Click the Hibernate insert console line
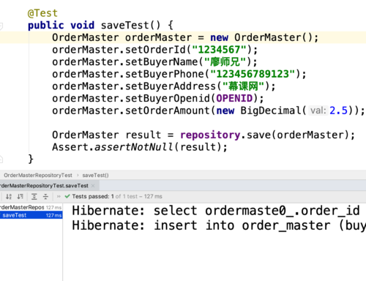This screenshot has width=366, height=281. point(219,225)
